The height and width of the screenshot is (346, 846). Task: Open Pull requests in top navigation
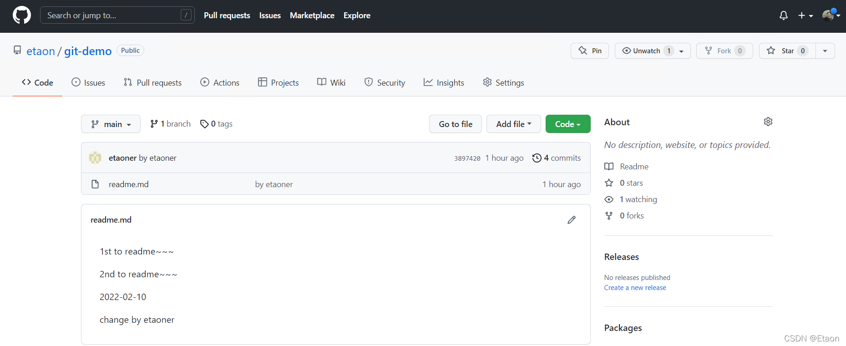click(x=227, y=15)
